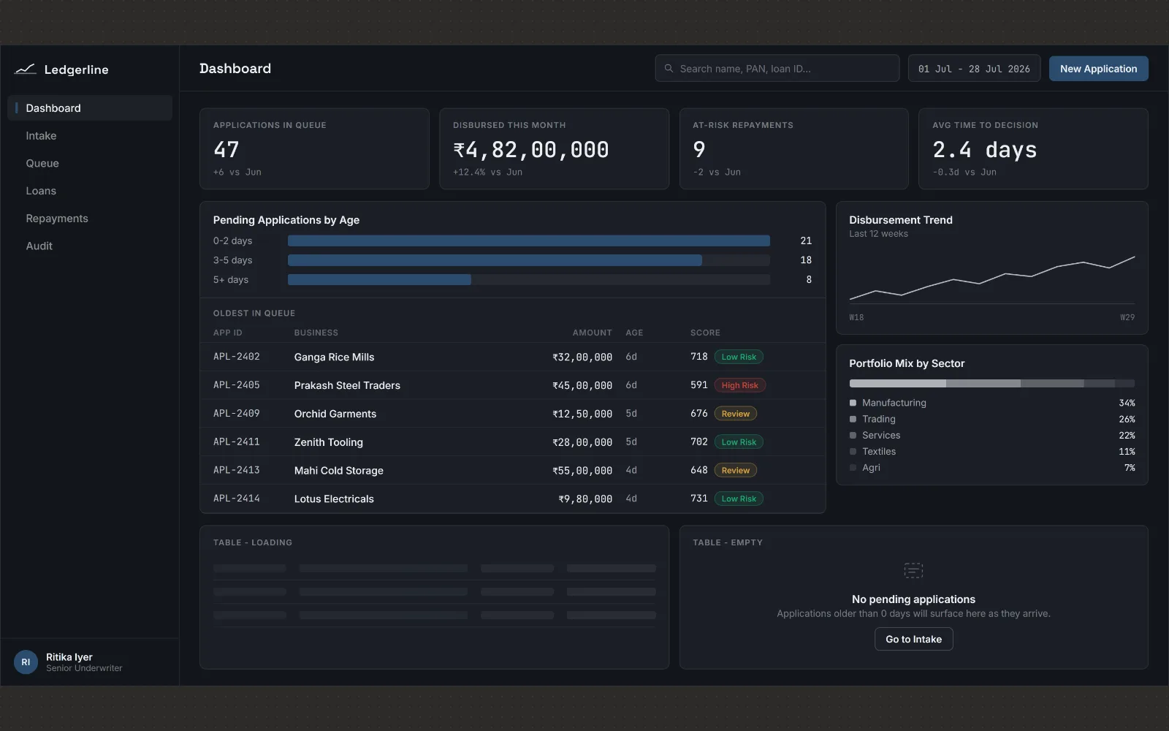Open the Applications in Queue card

click(314, 149)
